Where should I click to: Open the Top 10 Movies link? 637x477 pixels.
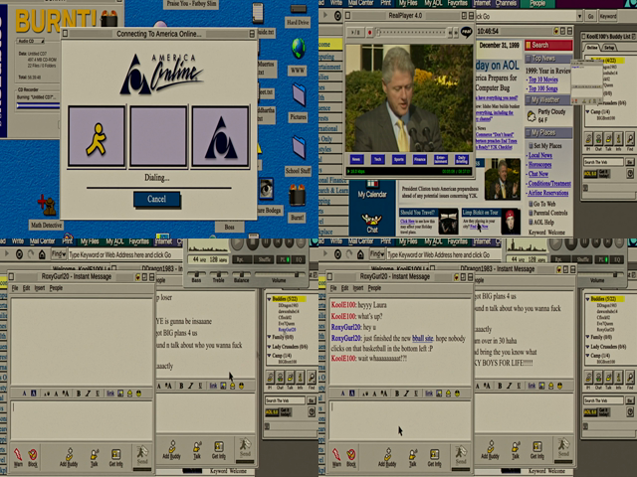click(543, 79)
